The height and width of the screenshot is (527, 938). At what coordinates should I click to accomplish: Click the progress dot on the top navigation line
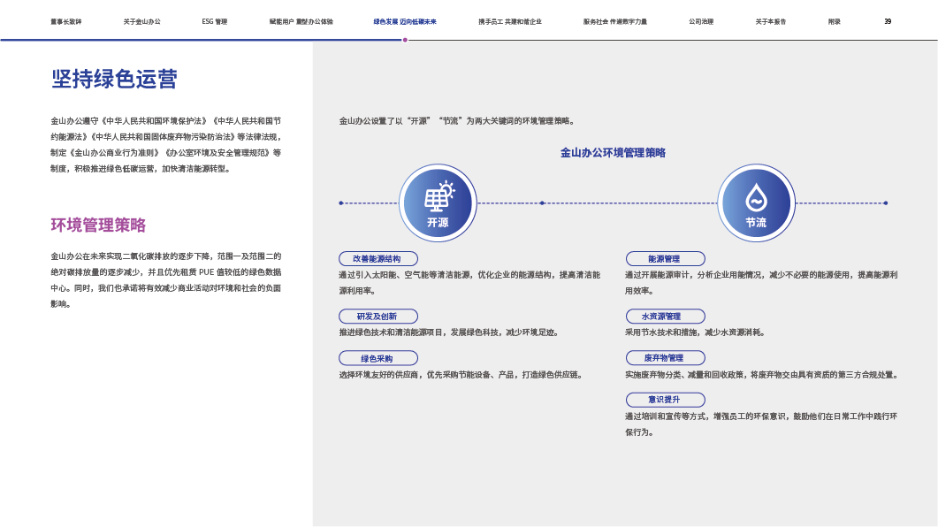(405, 40)
